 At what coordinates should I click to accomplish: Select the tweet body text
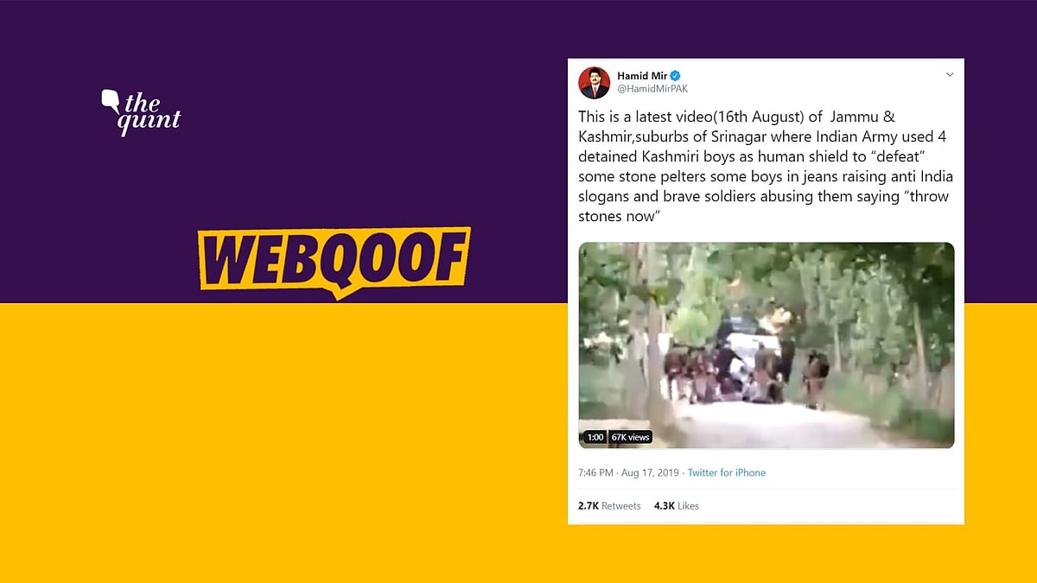point(765,165)
